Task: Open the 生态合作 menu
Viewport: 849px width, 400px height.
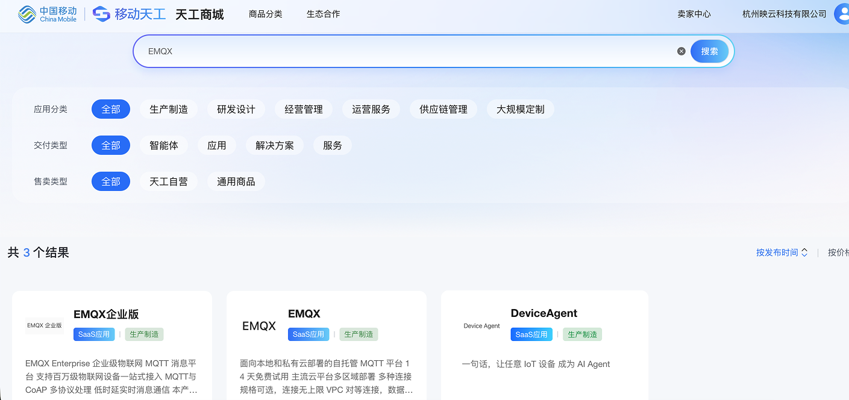Action: [x=323, y=14]
